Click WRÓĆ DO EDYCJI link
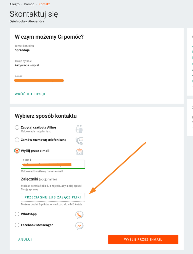This screenshot has width=193, height=254. (30, 94)
